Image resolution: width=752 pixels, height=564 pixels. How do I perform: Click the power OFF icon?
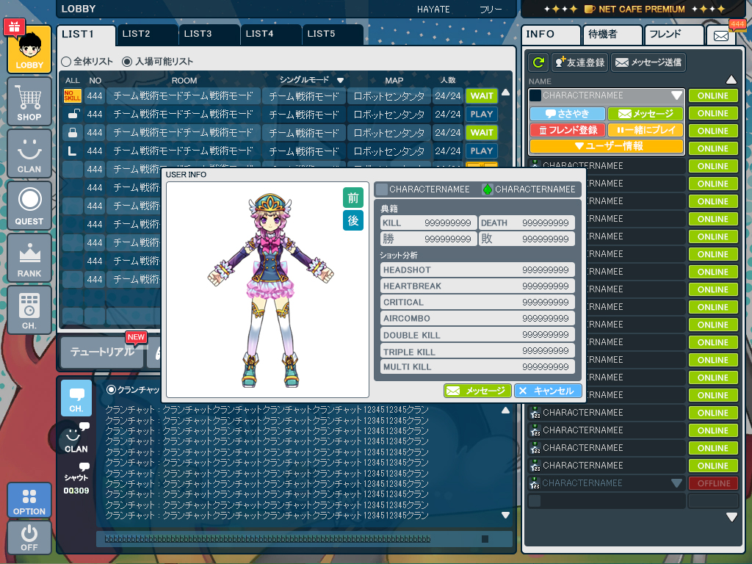29,537
